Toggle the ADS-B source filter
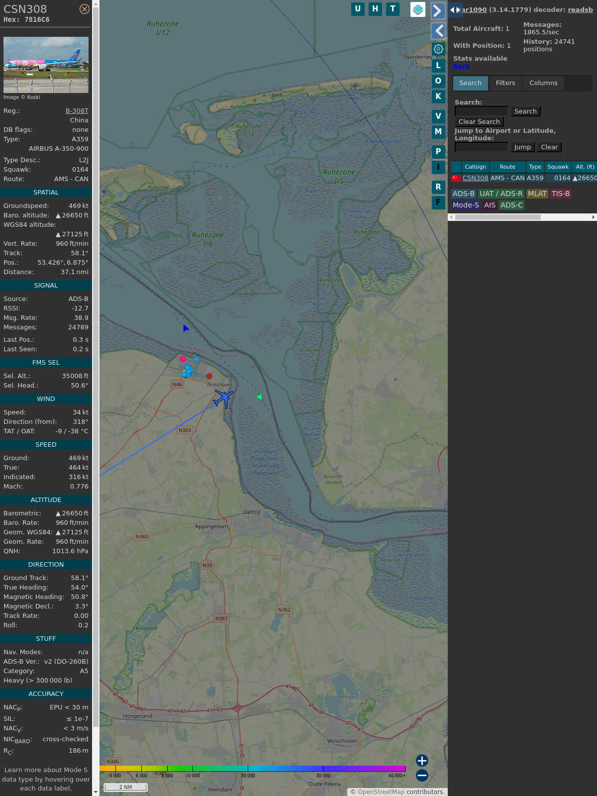The height and width of the screenshot is (796, 597). [463, 194]
